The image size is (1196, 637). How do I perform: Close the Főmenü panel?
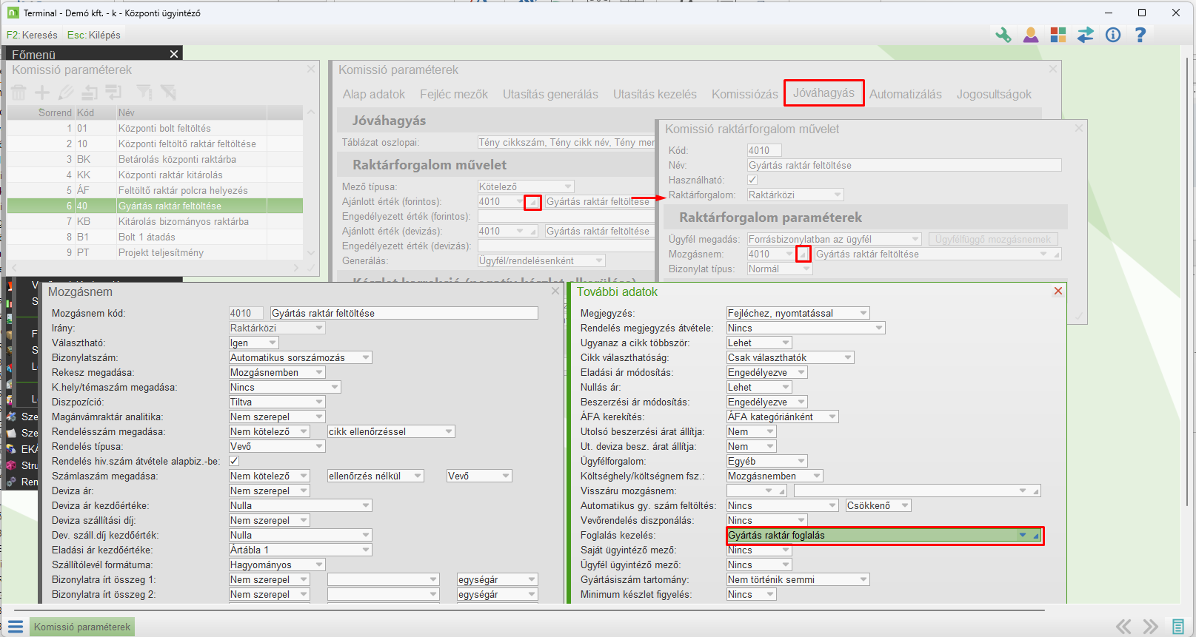(x=174, y=54)
